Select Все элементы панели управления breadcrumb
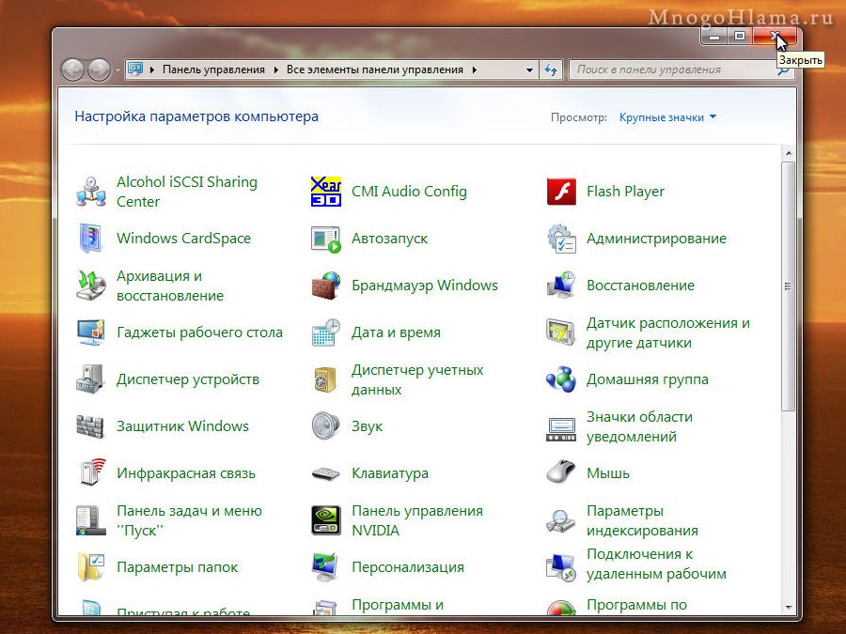The image size is (846, 634). coord(374,70)
